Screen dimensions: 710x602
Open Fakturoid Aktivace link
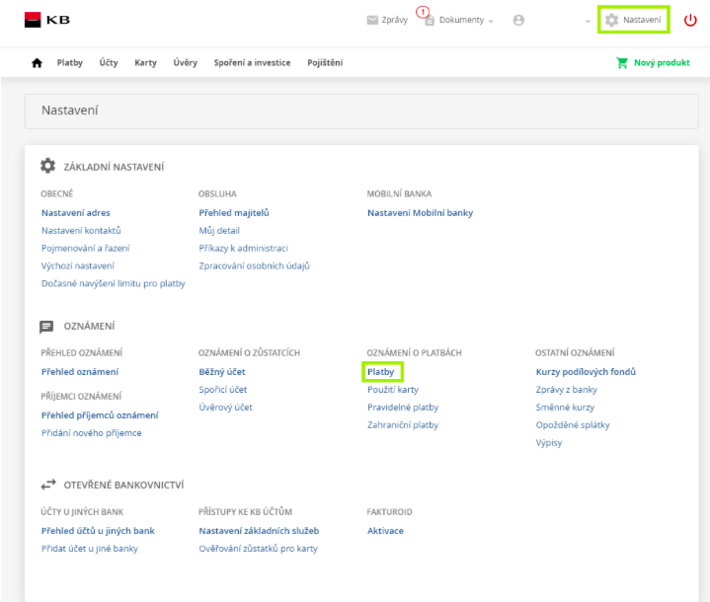pyautogui.click(x=385, y=531)
